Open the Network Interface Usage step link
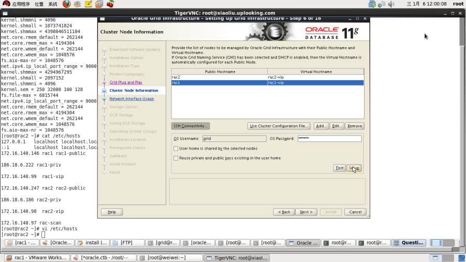The width and height of the screenshot is (466, 262). (x=132, y=98)
